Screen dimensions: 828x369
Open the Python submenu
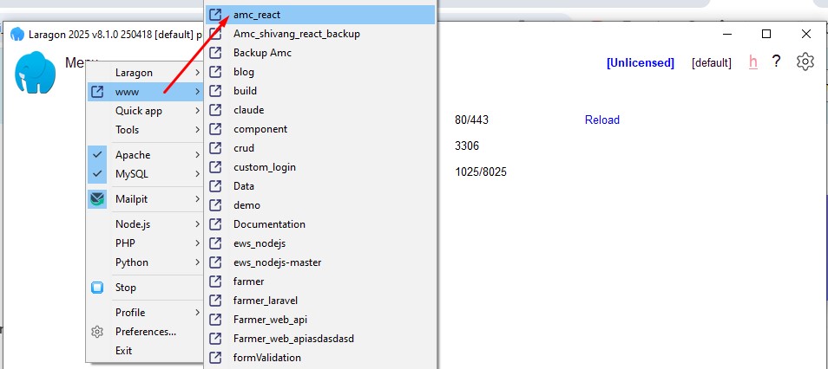coord(132,262)
